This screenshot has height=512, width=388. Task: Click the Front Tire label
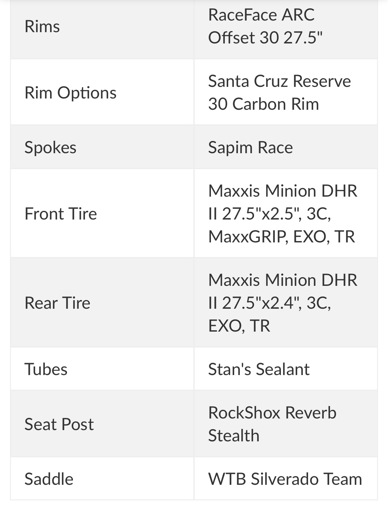coord(61,214)
